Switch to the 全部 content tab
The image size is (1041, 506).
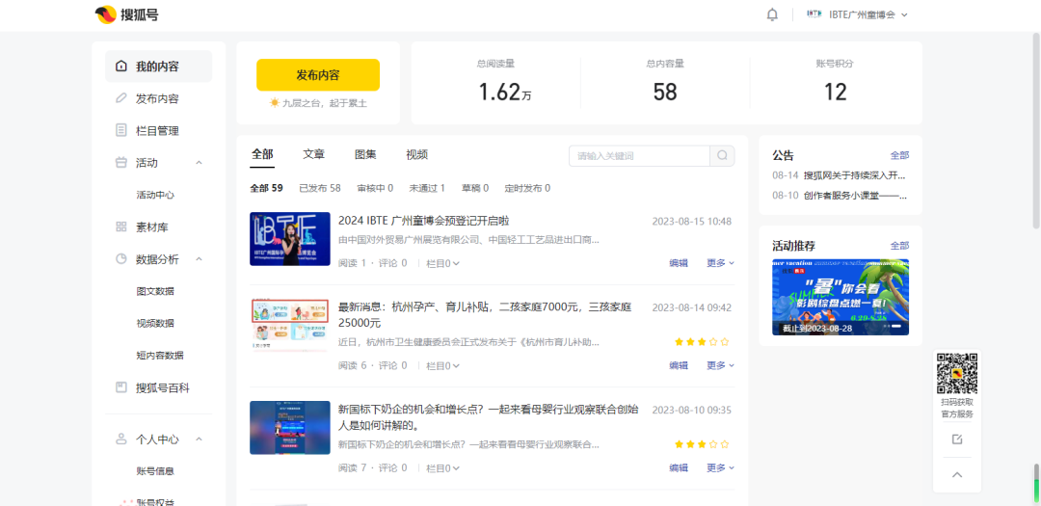coord(262,155)
